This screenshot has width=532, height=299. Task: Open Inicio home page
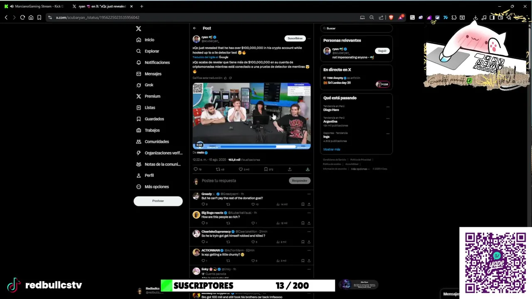point(145,40)
